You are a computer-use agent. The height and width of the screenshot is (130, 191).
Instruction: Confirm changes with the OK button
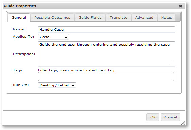[153, 117]
